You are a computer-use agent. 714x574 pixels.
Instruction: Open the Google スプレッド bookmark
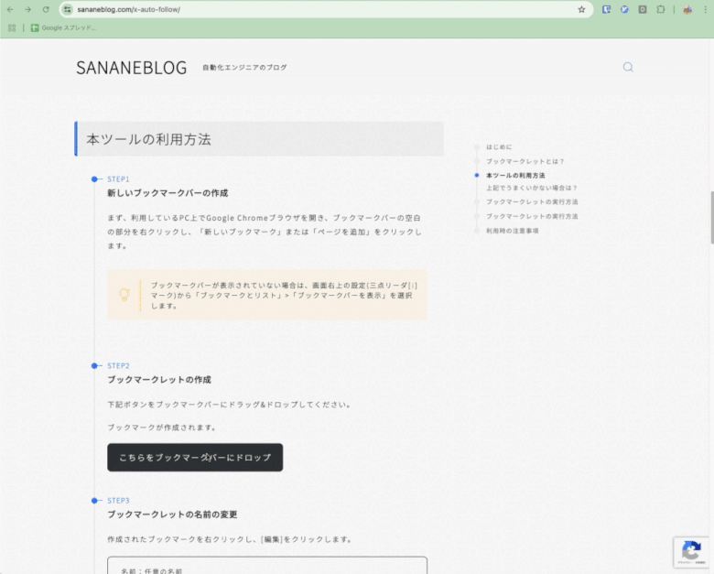(x=63, y=27)
